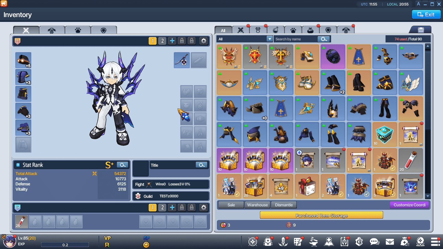Select the red potion vial with 20

(411, 160)
